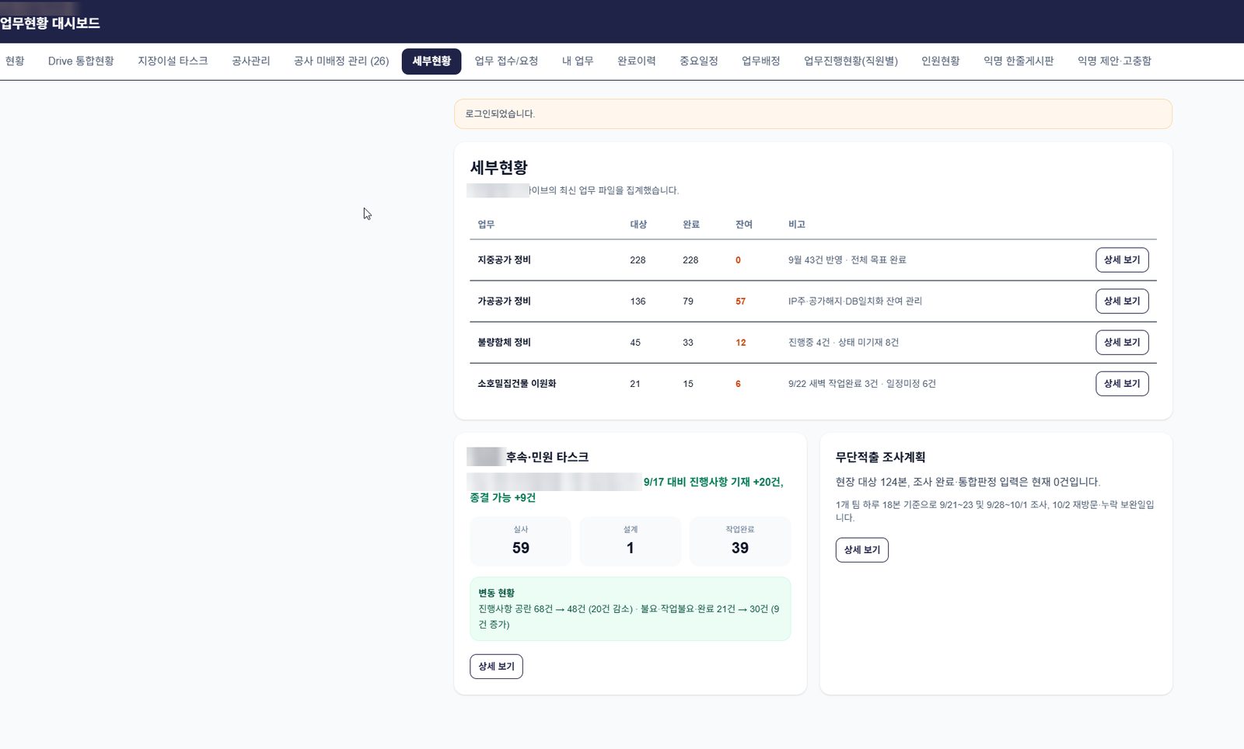Open the Drive 통합현황 tab
The image size is (1244, 749).
coord(81,61)
